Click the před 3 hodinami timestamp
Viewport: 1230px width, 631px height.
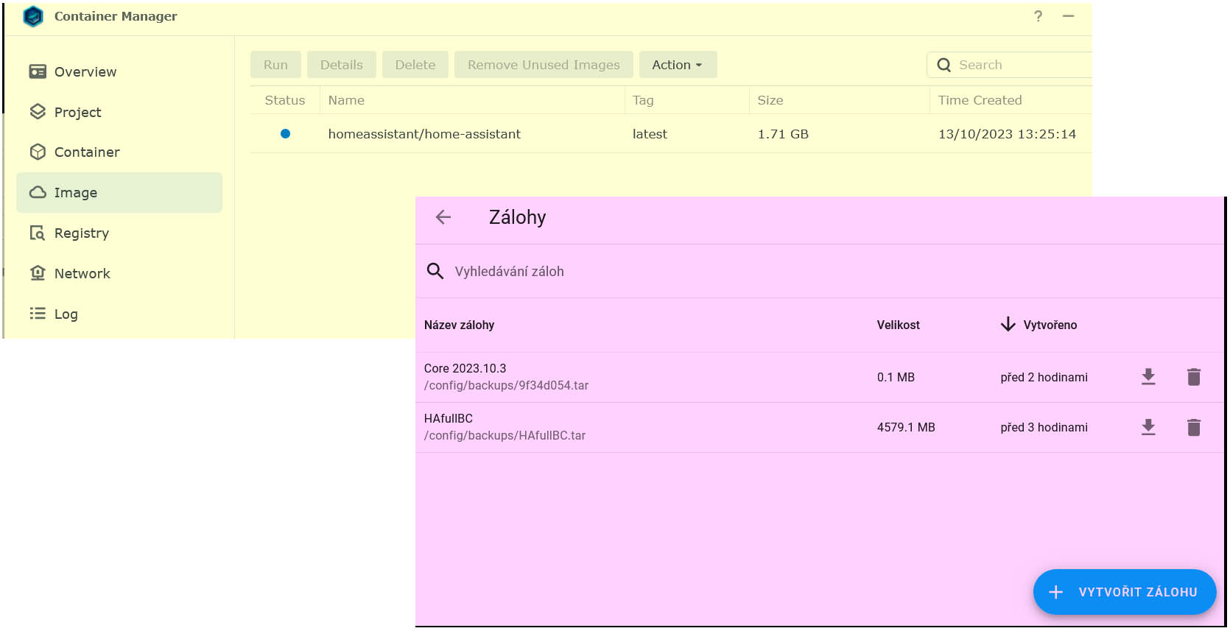[x=1044, y=427]
